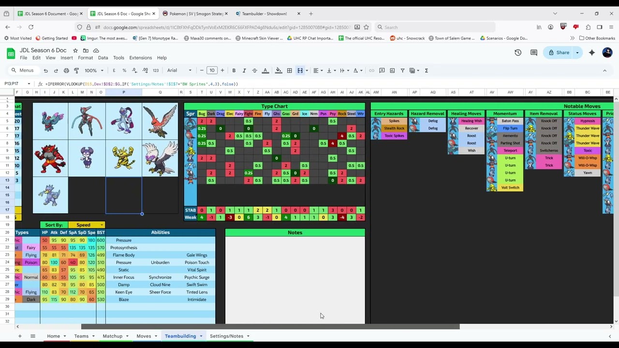619x348 pixels.
Task: Click the Share button
Action: pos(559,52)
